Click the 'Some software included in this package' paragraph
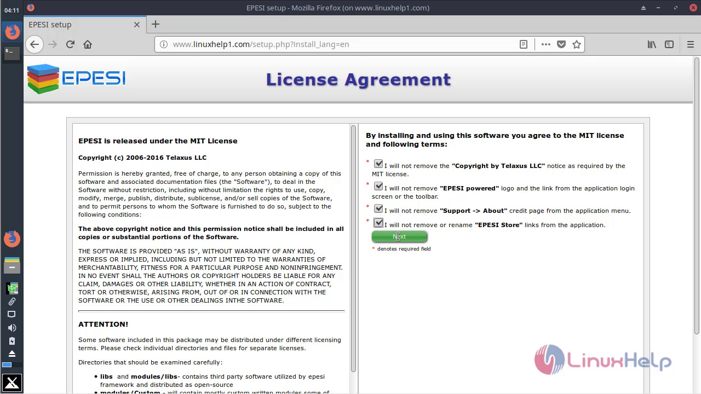This screenshot has height=394, width=701. pyautogui.click(x=210, y=344)
